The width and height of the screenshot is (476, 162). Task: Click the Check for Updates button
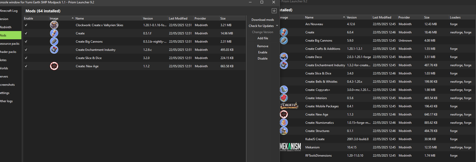pos(261,26)
